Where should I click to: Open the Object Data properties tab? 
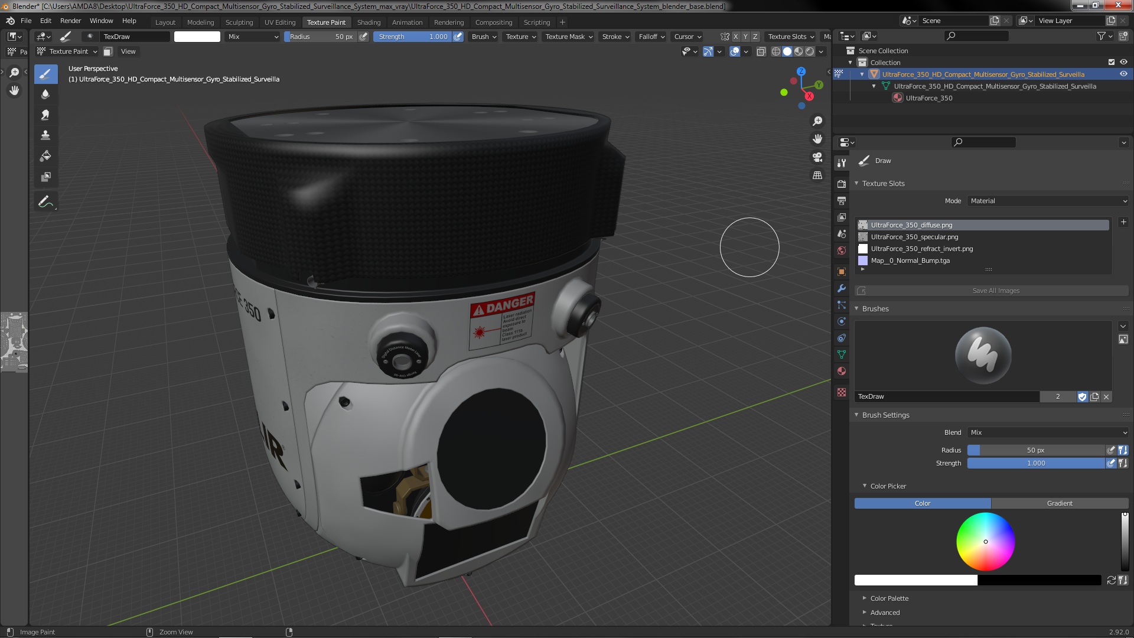tap(842, 354)
